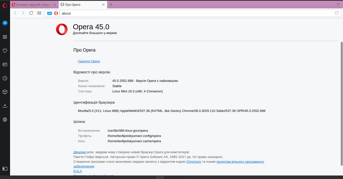Go forward to the next page

(23, 13)
